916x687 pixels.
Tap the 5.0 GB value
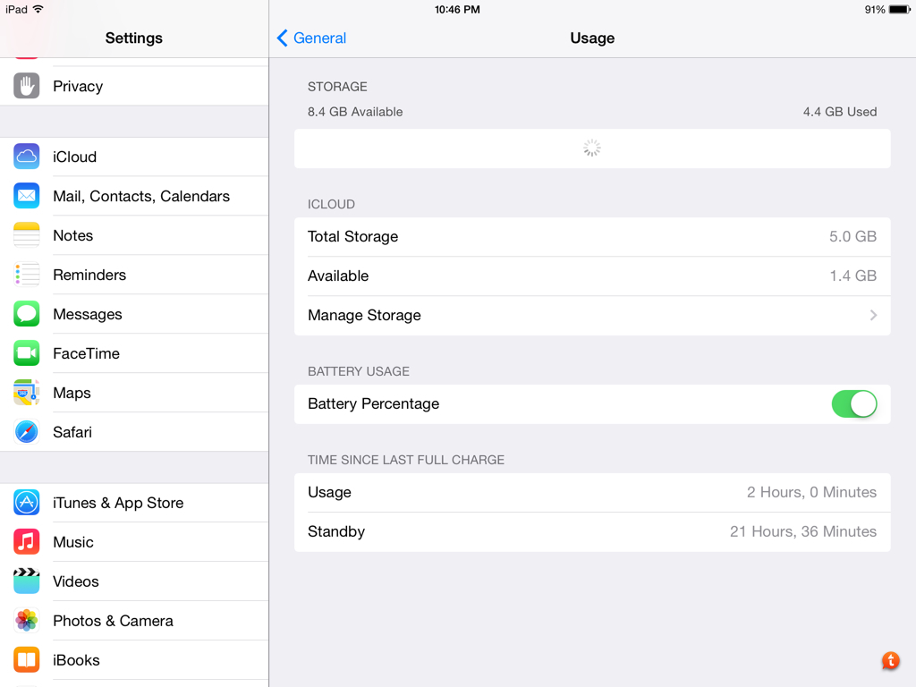click(852, 236)
